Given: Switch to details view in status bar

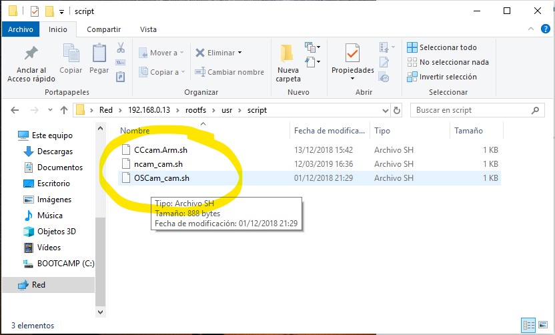Looking at the screenshot, I should click(529, 325).
